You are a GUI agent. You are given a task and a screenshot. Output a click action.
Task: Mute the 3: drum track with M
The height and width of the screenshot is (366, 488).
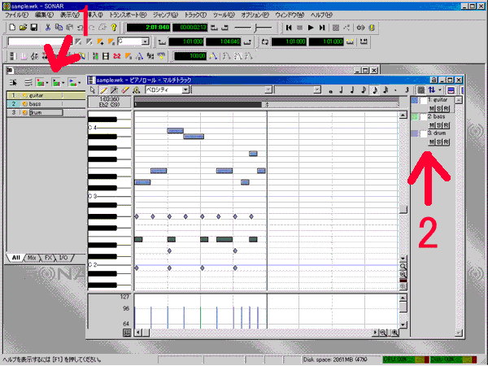point(431,142)
